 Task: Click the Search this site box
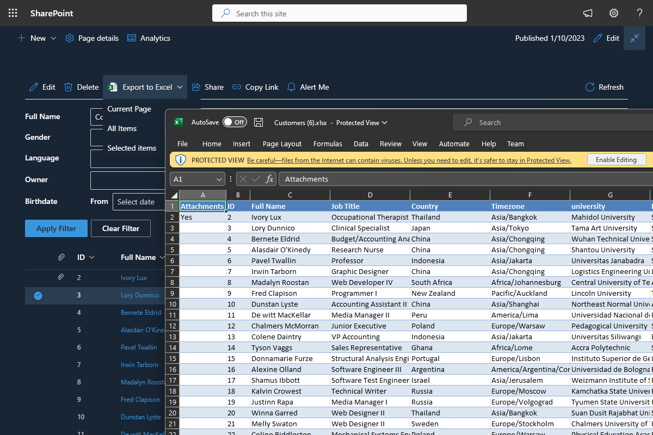point(340,13)
